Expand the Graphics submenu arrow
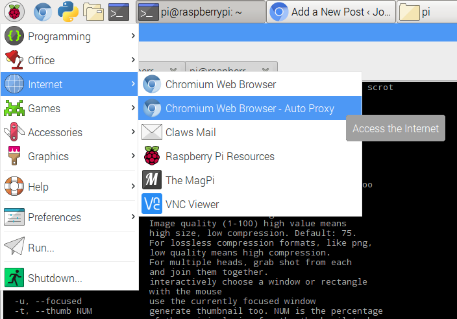The height and width of the screenshot is (319, 457). point(133,156)
